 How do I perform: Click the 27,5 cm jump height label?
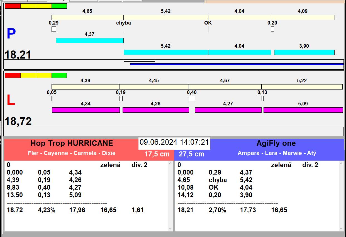[x=191, y=154]
